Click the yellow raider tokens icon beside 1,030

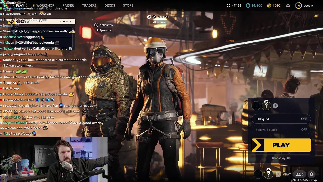(269, 5)
